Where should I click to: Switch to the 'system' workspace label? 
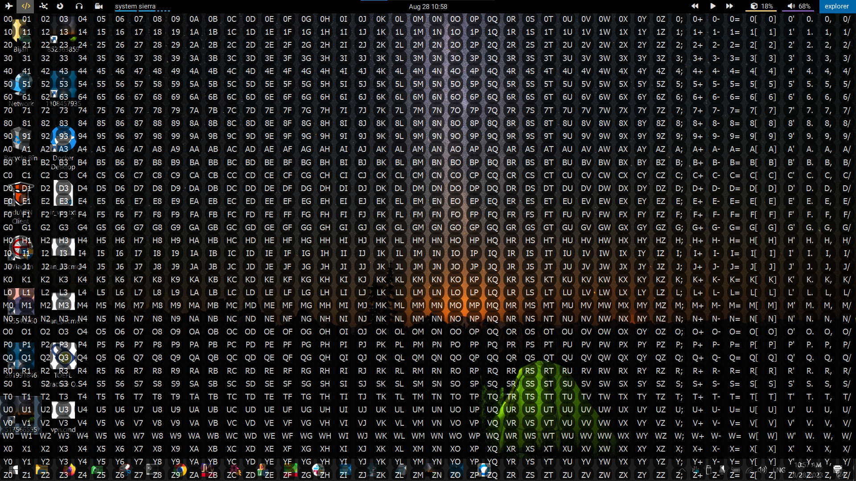126,6
